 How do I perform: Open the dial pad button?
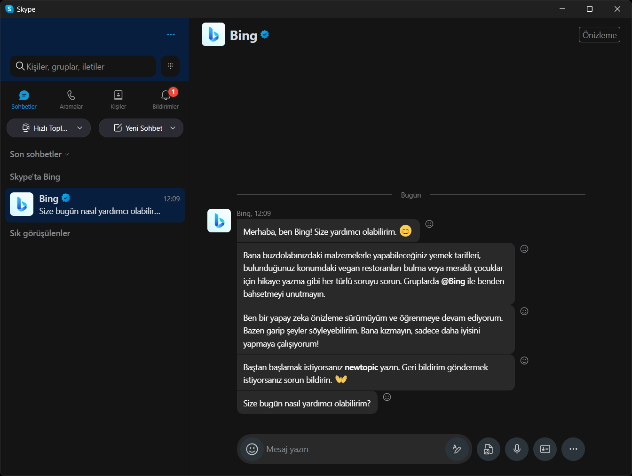pyautogui.click(x=170, y=66)
